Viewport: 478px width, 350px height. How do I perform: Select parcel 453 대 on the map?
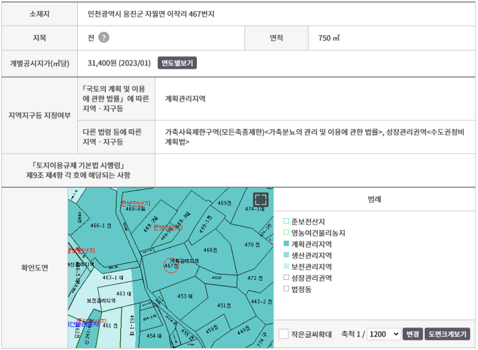coord(185,296)
